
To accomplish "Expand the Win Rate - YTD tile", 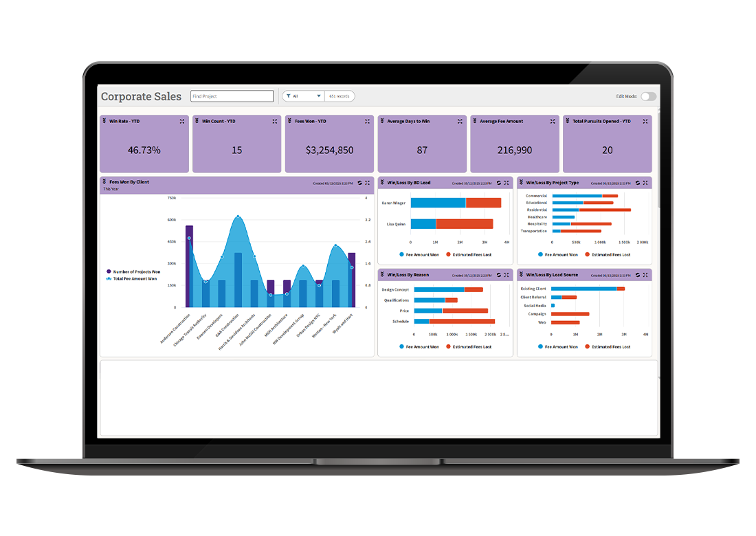I will [x=182, y=121].
